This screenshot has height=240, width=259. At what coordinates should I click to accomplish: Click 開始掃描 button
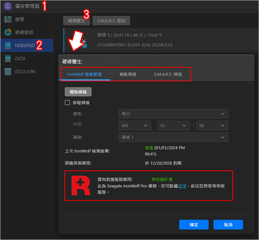[x=78, y=92]
